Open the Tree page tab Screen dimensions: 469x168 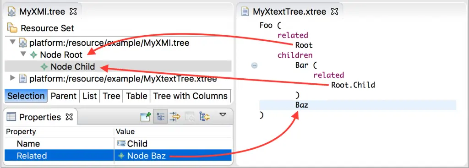point(111,96)
